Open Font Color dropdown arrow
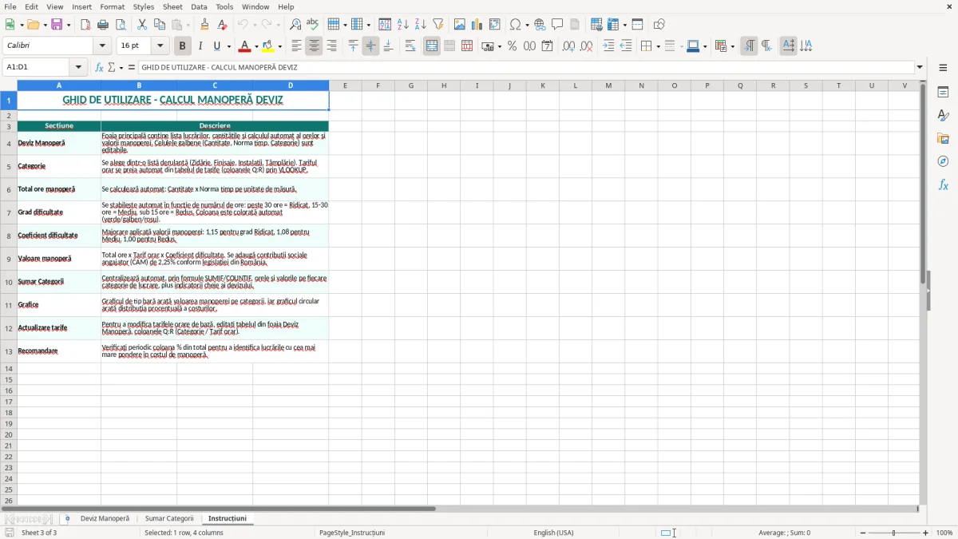The width and height of the screenshot is (958, 539). (256, 46)
